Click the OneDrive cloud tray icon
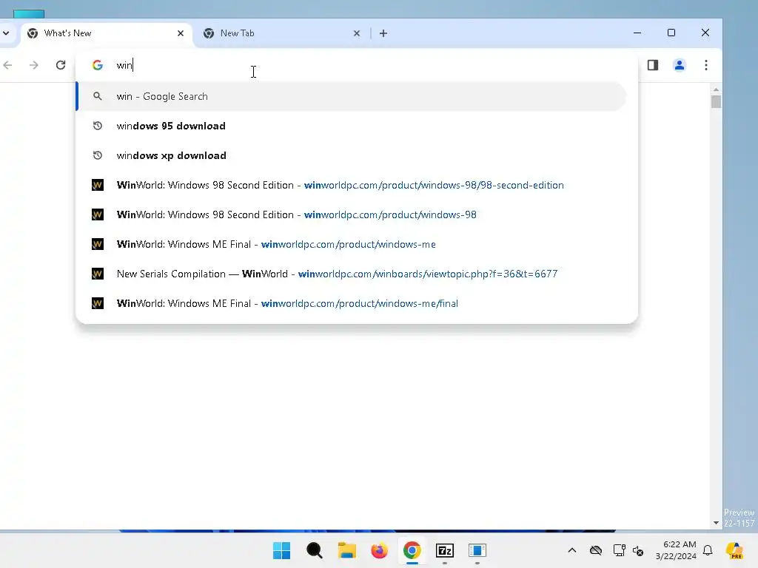This screenshot has height=568, width=758. point(596,550)
